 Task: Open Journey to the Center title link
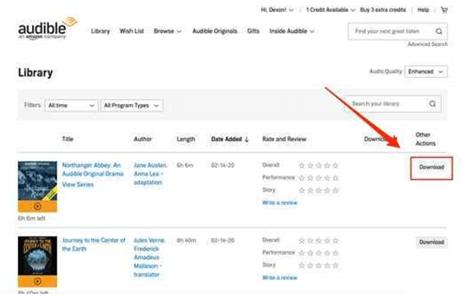94,244
